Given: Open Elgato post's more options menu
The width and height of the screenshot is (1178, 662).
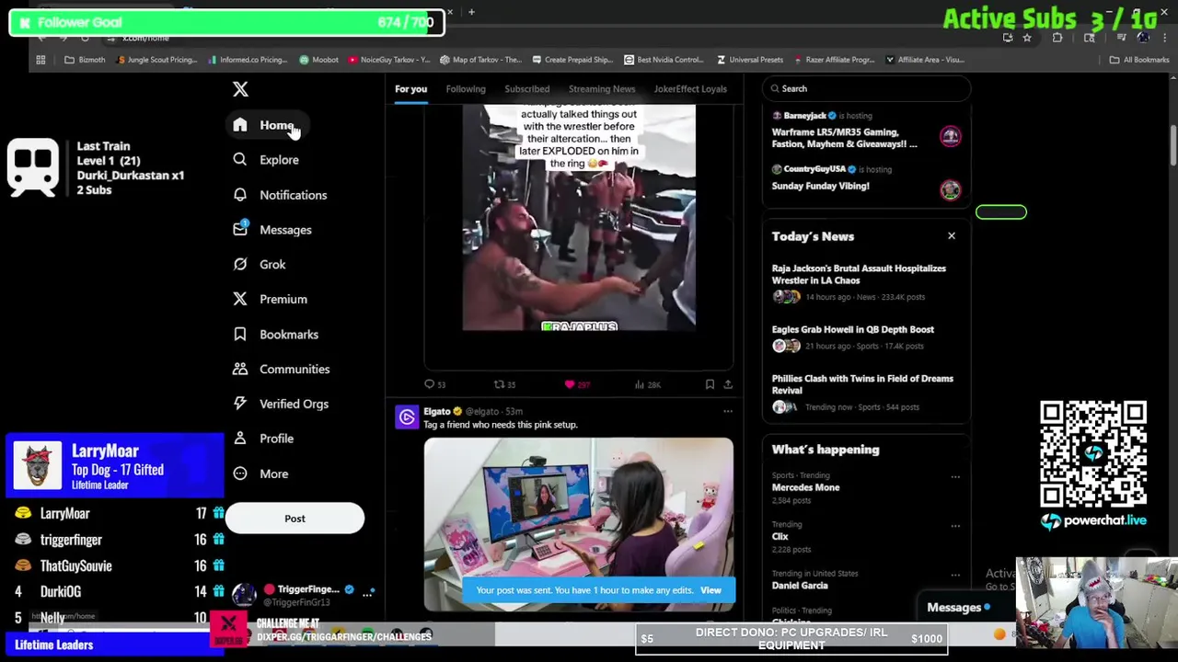Looking at the screenshot, I should (727, 411).
